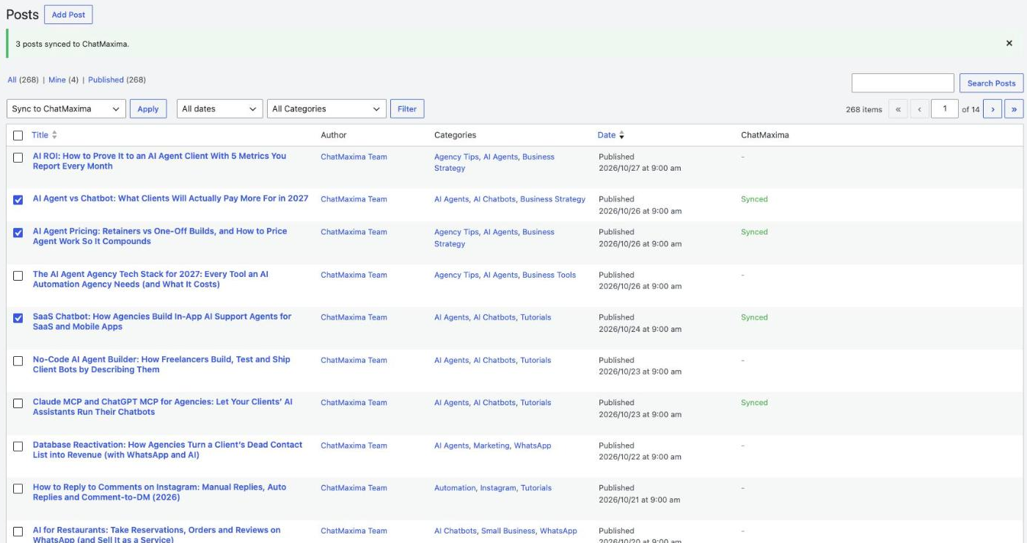Open the AI ROI post title

[159, 161]
